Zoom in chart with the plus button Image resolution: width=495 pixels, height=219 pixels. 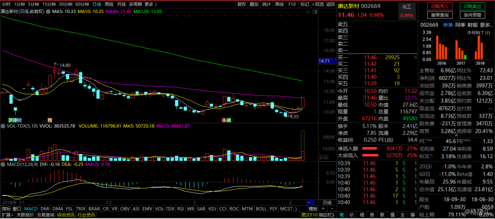(x=323, y=209)
